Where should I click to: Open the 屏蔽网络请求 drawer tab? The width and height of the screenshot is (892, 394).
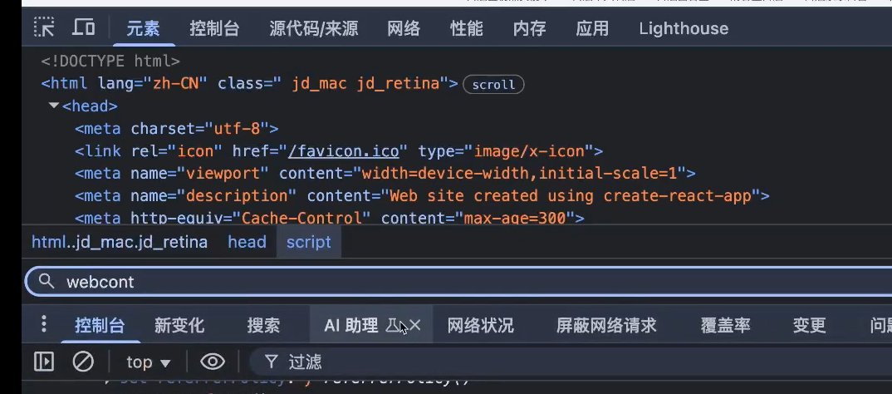(606, 326)
